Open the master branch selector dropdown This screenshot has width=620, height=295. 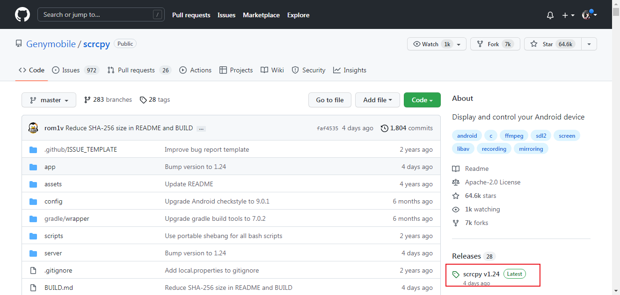[49, 100]
